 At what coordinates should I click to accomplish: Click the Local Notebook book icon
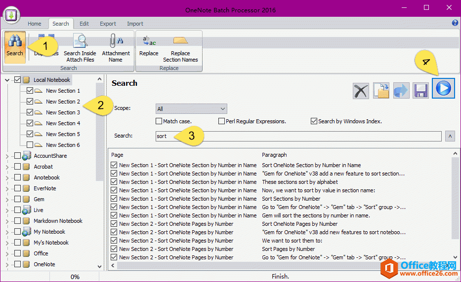(27, 80)
